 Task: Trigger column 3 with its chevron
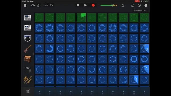click(x=60, y=92)
